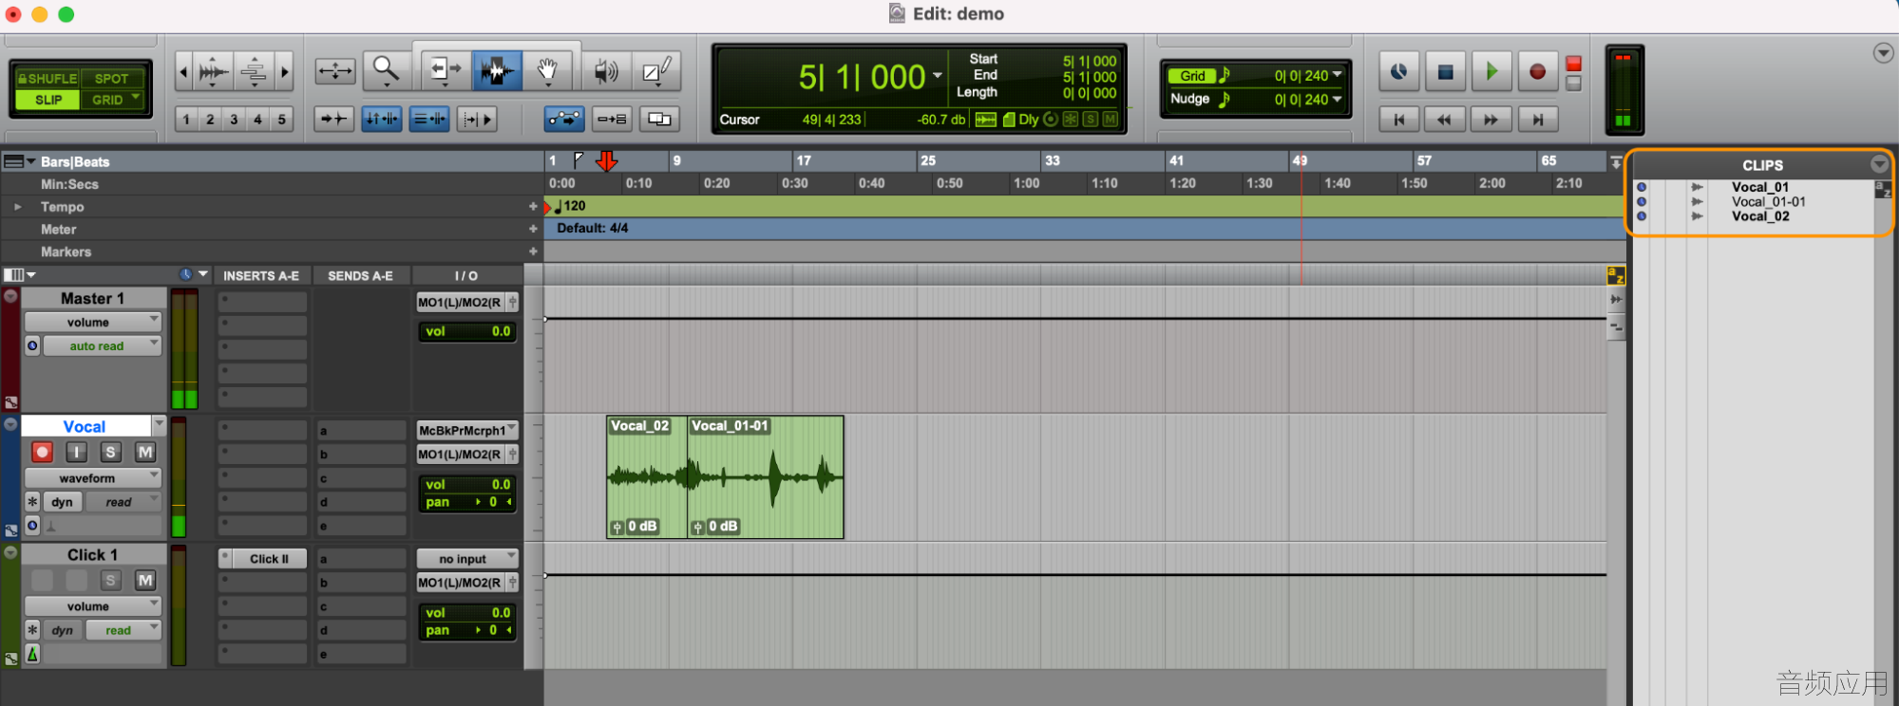Record-enable the Vocal track
Screen dimensions: 1899x706
(42, 452)
